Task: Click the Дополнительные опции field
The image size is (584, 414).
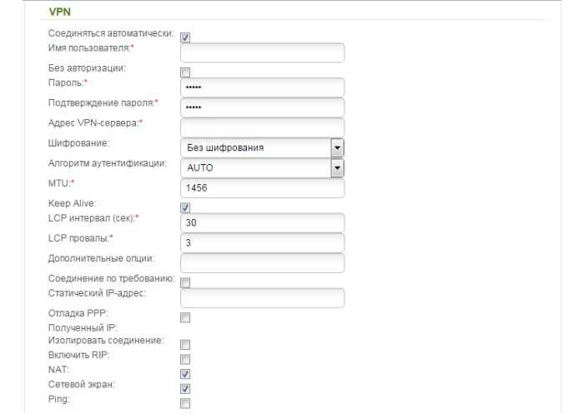Action: [262, 263]
